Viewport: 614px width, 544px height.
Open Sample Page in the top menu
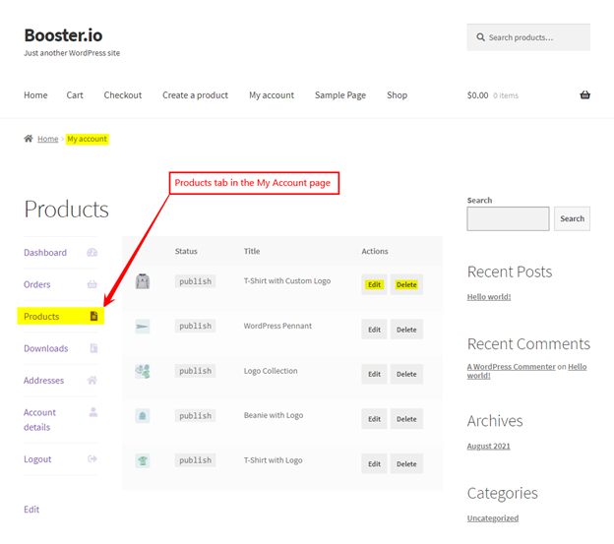pos(340,95)
